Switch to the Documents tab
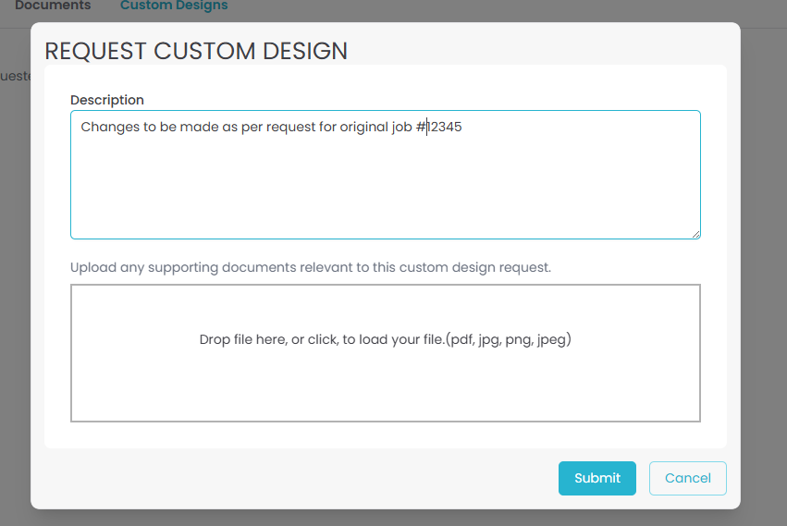 point(53,6)
